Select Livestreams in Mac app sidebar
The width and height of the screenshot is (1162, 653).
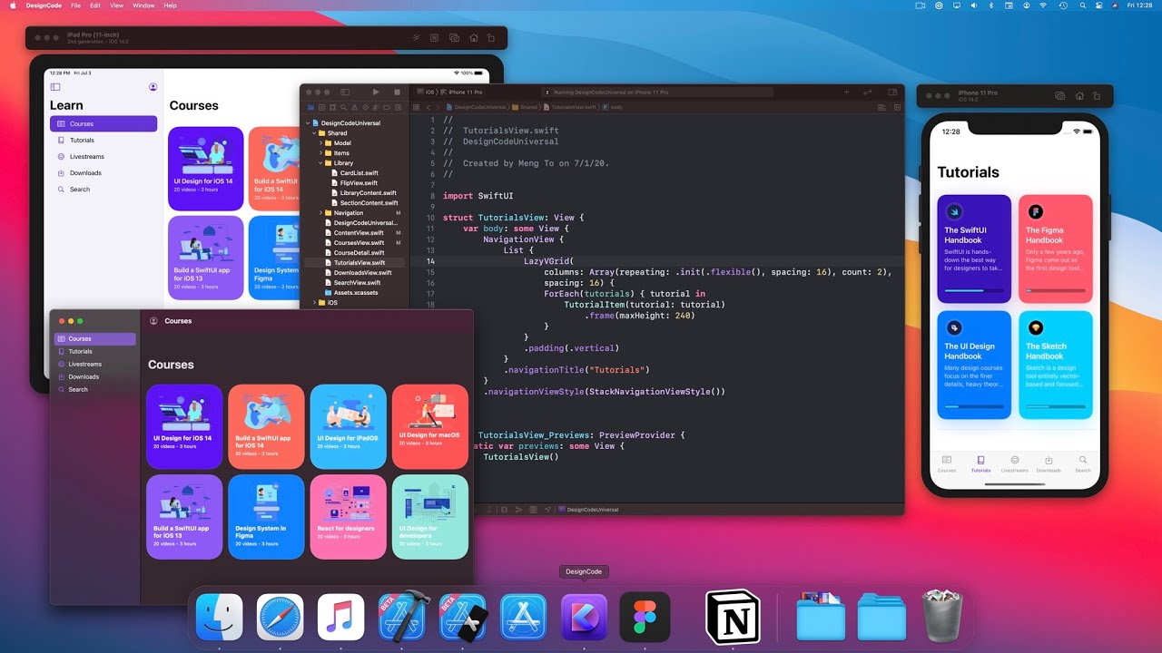(x=94, y=364)
